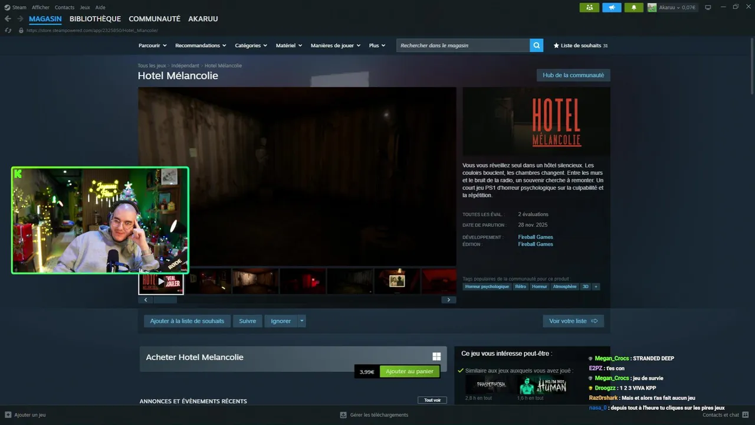This screenshot has width=755, height=425.
Task: Click the Steam logo menu
Action: coord(15,8)
